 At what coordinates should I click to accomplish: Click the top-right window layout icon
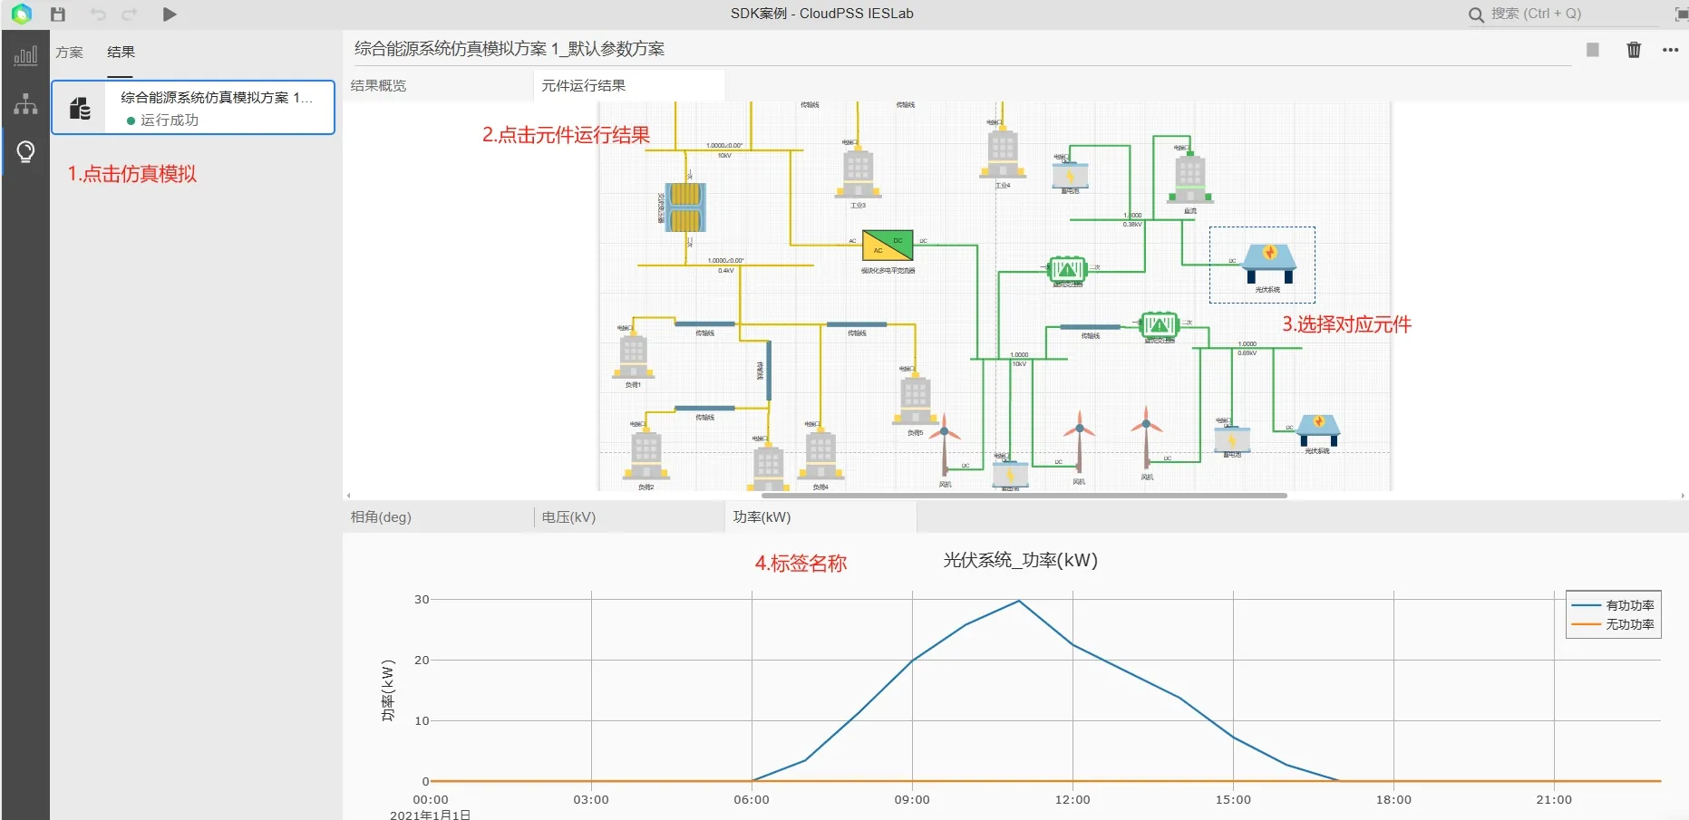(1681, 14)
